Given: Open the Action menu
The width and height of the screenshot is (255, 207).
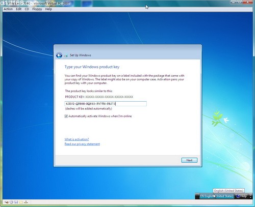Looking at the screenshot, I should pos(8,9).
